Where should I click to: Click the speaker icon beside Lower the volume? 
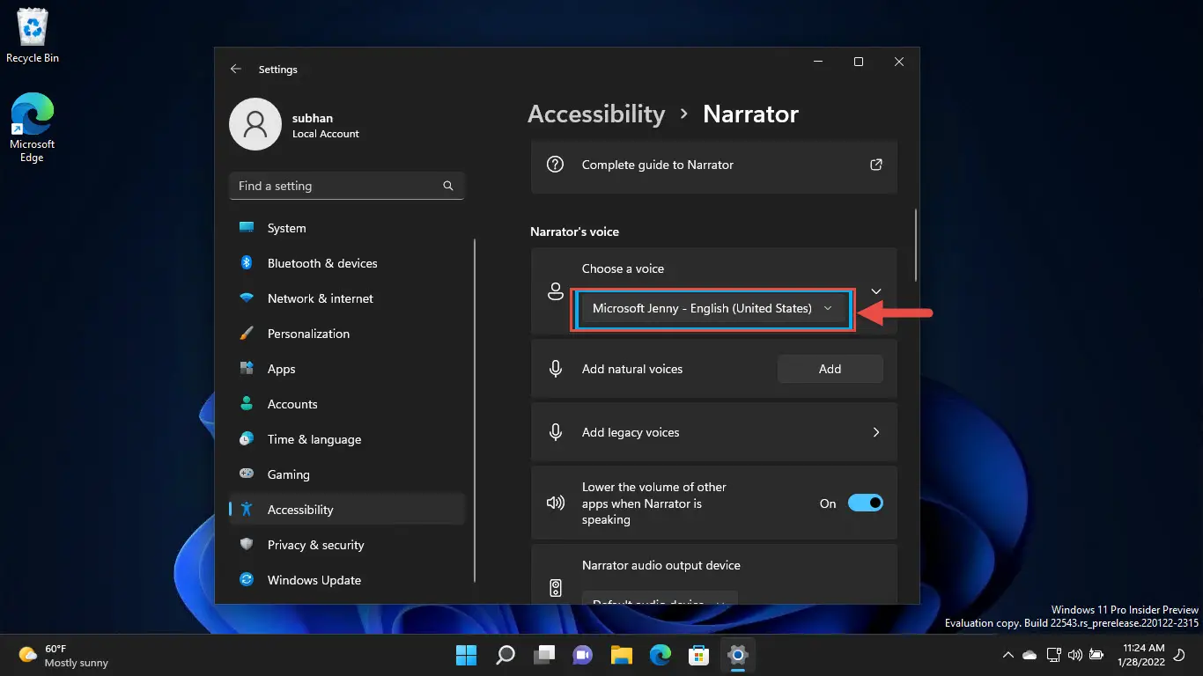point(555,503)
